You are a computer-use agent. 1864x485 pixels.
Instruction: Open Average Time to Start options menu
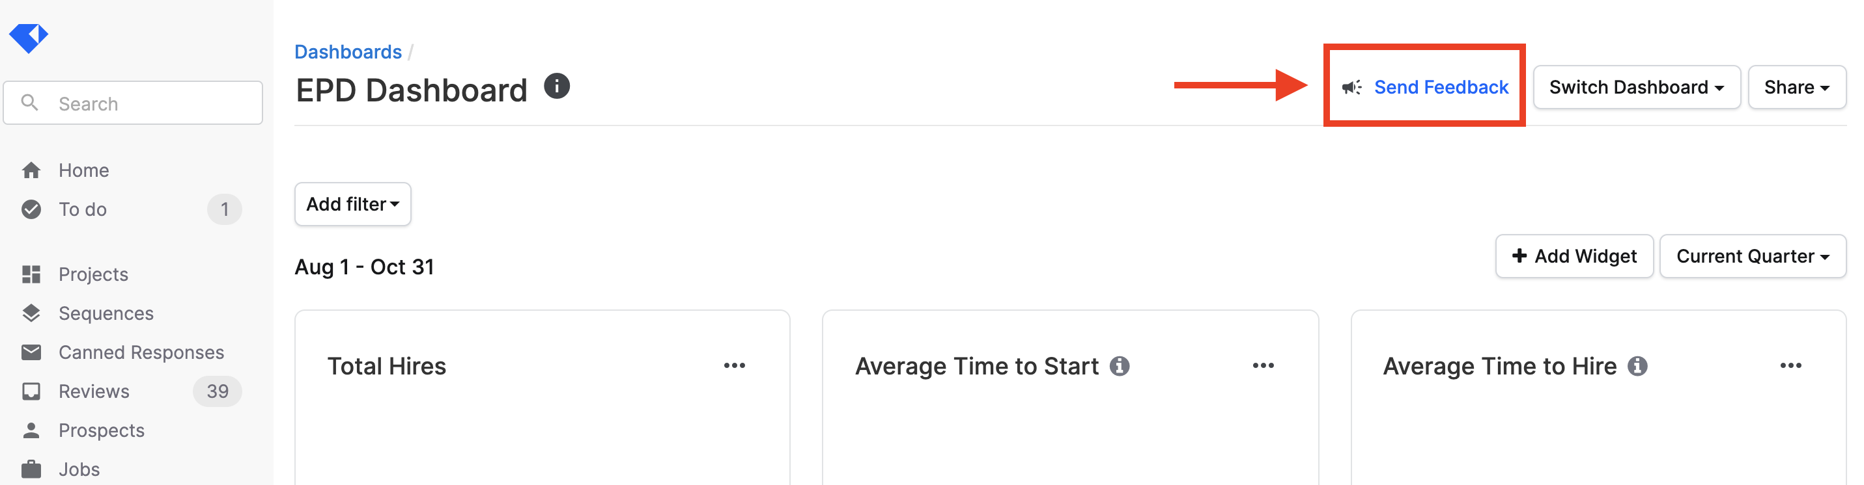[1264, 366]
